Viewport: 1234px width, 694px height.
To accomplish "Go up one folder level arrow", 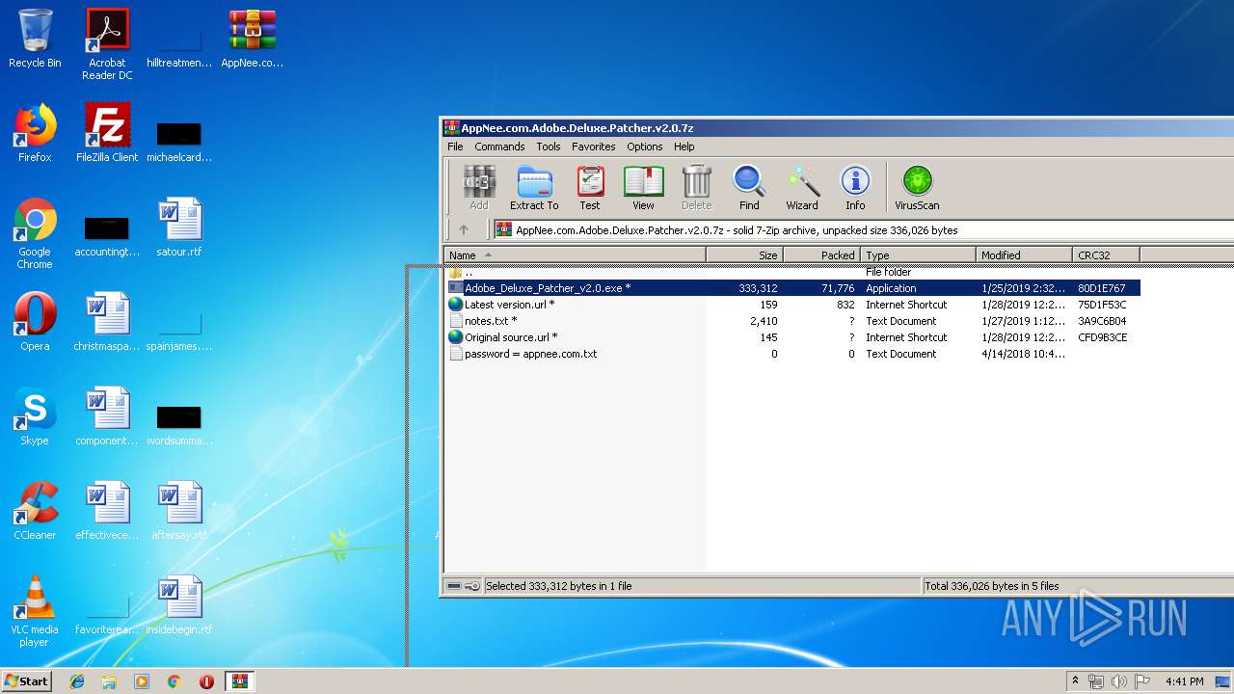I will coord(464,229).
